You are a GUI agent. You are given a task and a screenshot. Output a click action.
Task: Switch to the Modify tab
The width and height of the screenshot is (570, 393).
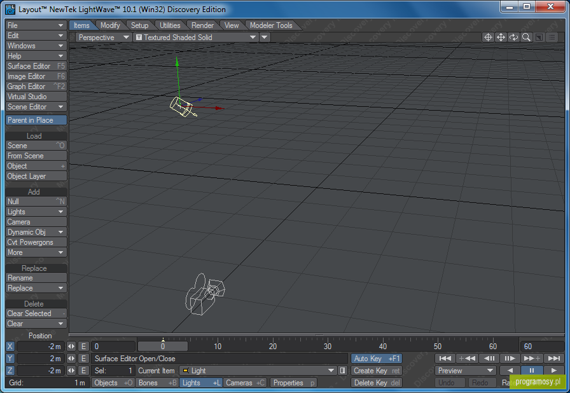pyautogui.click(x=110, y=25)
